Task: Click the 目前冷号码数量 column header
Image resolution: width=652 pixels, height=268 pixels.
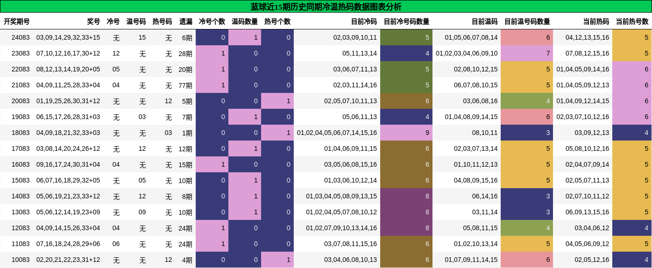Action: coord(406,21)
